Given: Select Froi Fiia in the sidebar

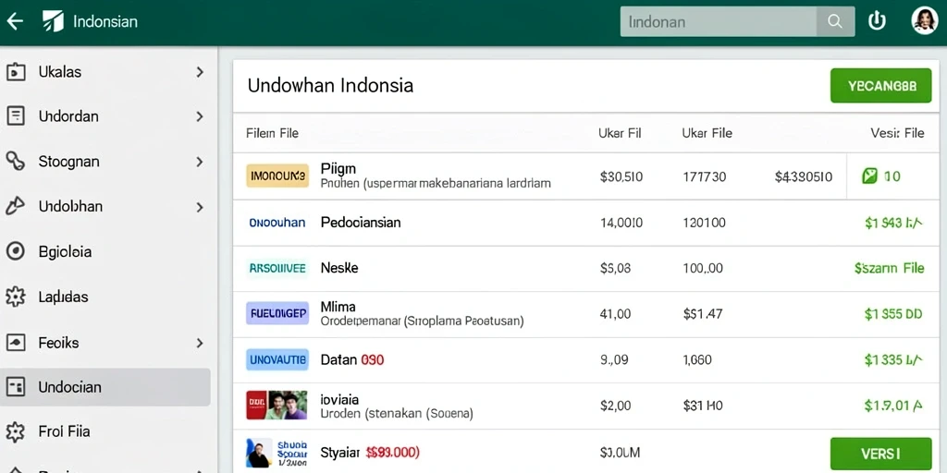Looking at the screenshot, I should pyautogui.click(x=105, y=432).
